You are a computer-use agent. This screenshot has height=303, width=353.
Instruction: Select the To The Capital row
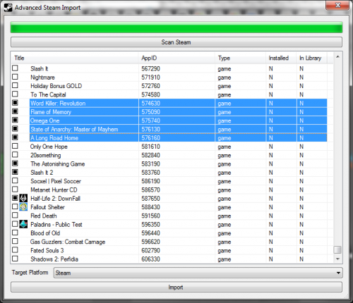coord(169,94)
